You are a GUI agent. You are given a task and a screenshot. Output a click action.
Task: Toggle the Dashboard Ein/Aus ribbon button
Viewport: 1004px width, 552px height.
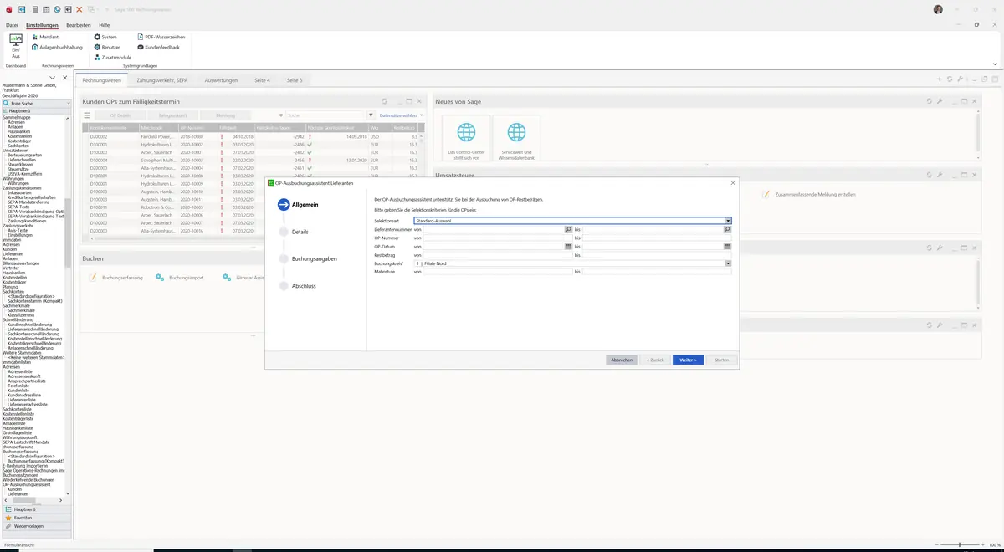[16, 45]
